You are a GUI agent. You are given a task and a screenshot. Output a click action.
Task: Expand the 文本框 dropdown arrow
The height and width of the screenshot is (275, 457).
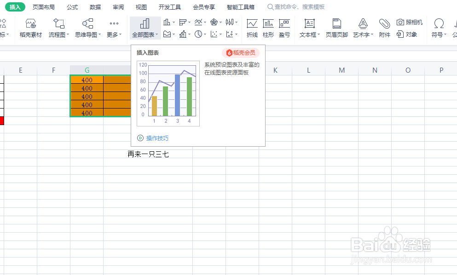pyautogui.click(x=318, y=34)
